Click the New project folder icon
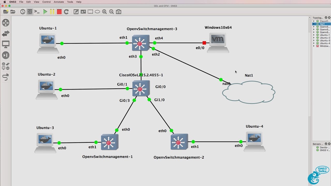 [6, 12]
